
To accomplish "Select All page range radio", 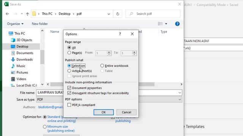I will [69, 48].
